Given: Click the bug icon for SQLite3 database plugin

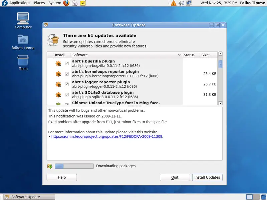Looking at the screenshot, I should [x=58, y=95].
